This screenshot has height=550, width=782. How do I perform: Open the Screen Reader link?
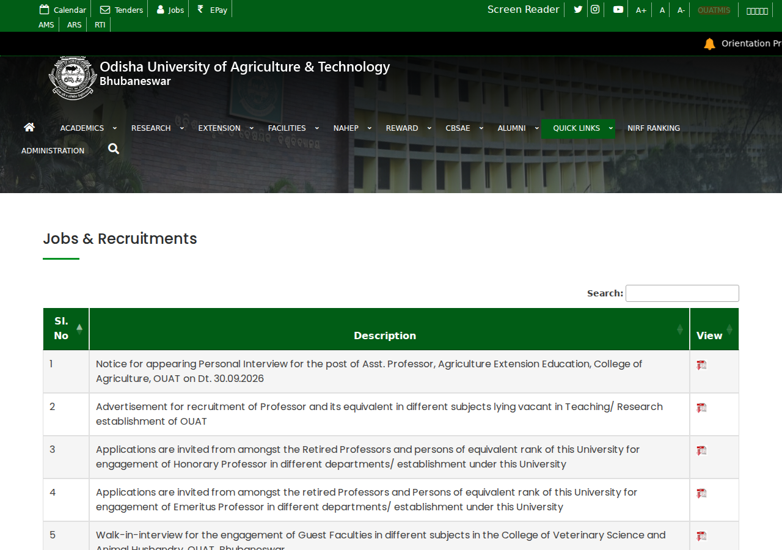click(524, 9)
